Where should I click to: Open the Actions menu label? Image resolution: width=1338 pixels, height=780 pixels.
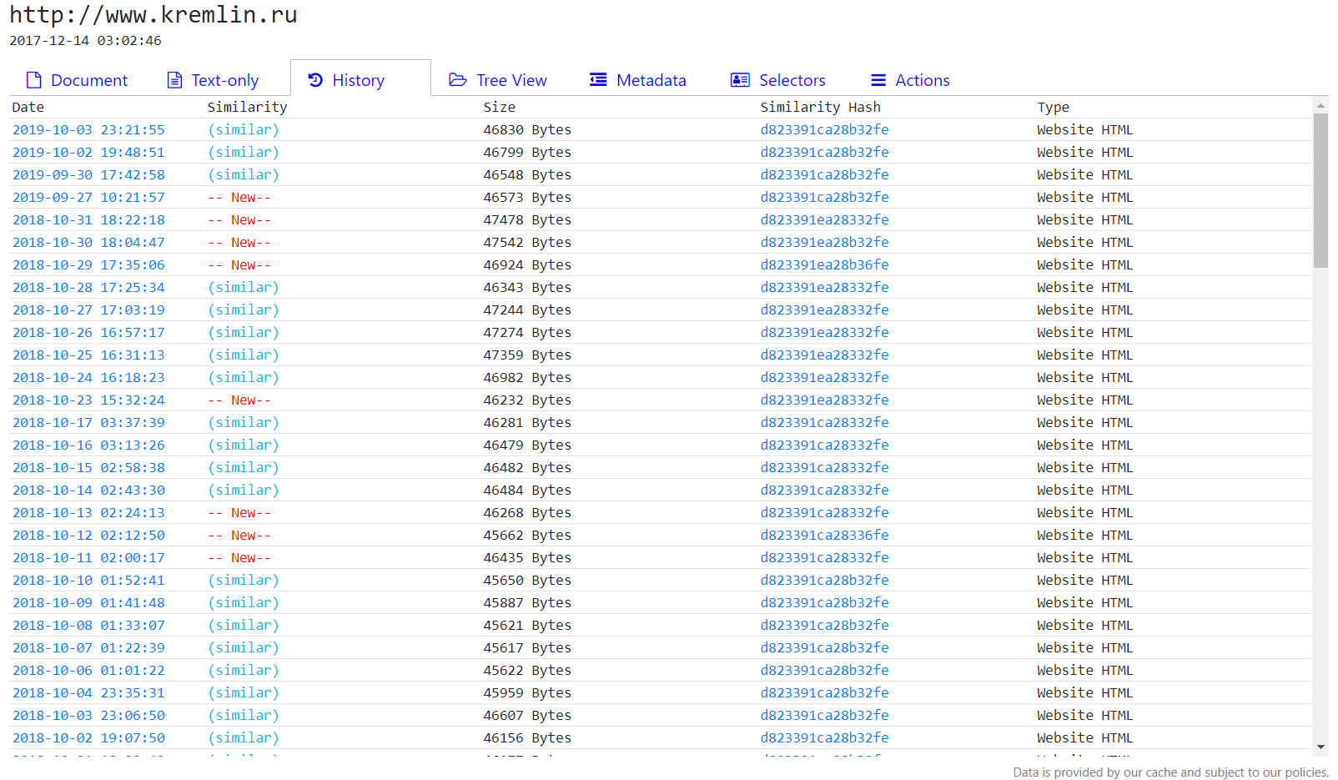click(x=922, y=80)
